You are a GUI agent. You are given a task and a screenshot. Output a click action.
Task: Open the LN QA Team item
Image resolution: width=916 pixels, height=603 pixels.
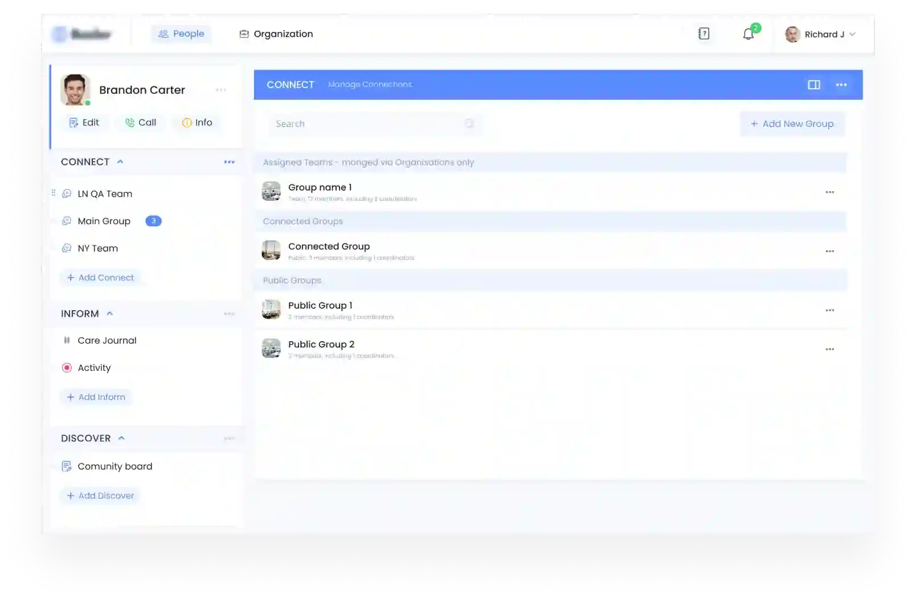105,193
